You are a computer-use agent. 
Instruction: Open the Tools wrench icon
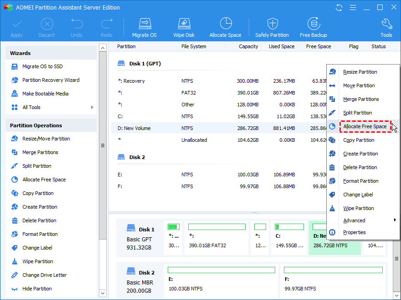pos(386,27)
